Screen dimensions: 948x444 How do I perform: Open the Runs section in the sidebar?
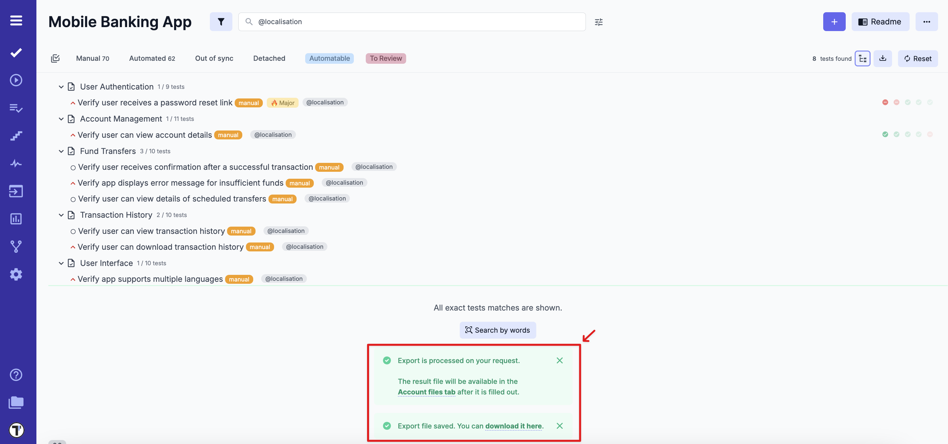pos(16,80)
